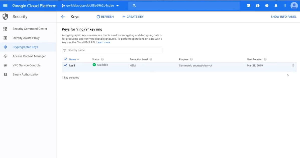This screenshot has width=300, height=158.
Task: Focus the top search products field
Action: [x=184, y=6]
